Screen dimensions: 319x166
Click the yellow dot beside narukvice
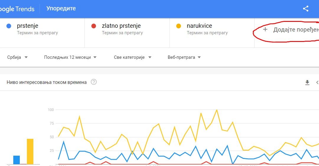click(178, 26)
